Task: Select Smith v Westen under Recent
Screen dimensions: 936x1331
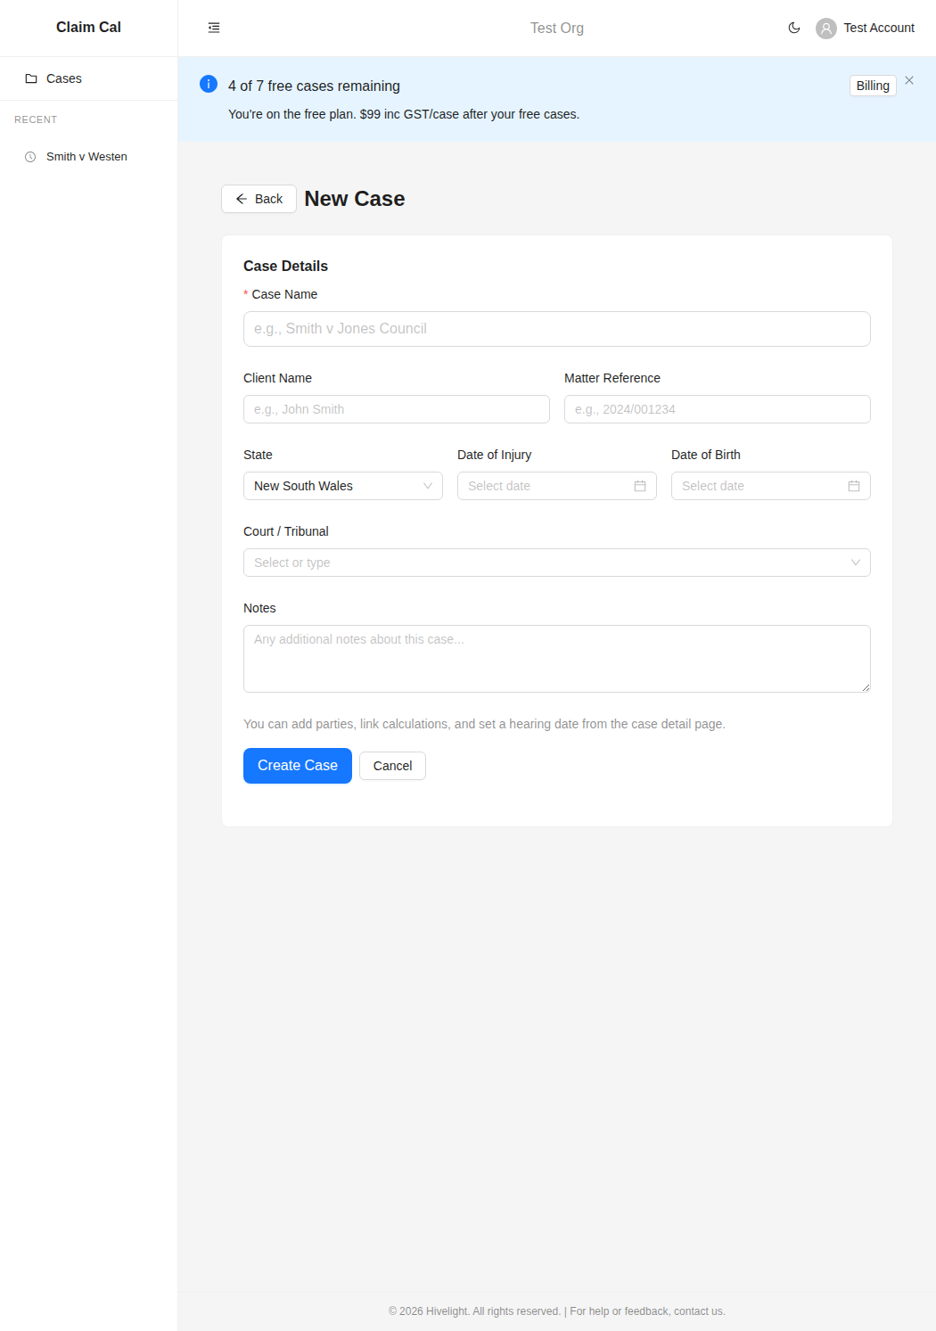Action: click(x=86, y=156)
